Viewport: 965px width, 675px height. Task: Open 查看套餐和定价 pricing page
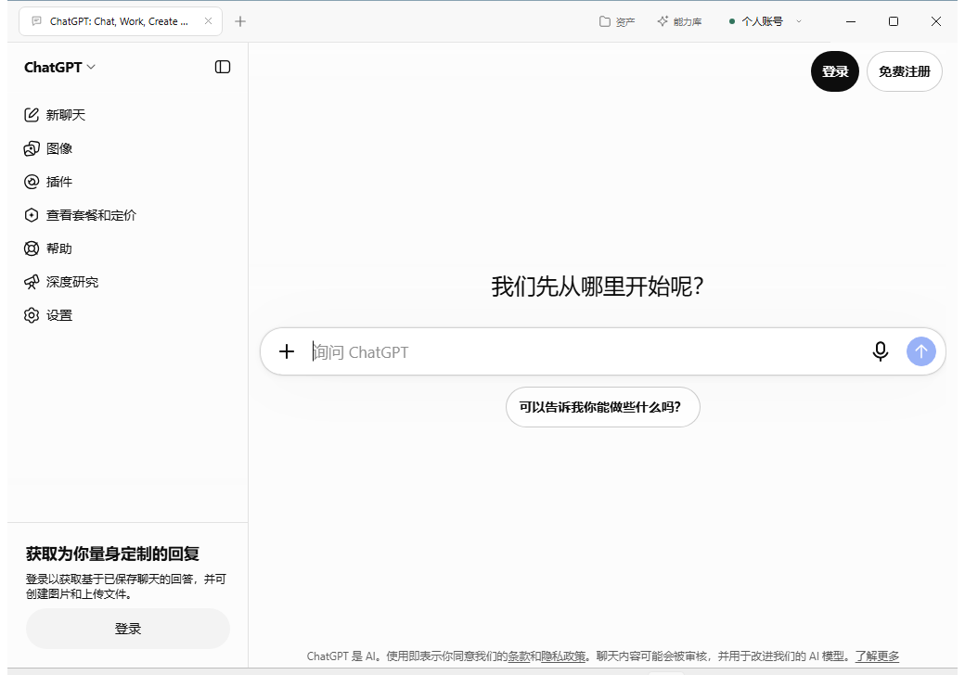[x=80, y=215]
